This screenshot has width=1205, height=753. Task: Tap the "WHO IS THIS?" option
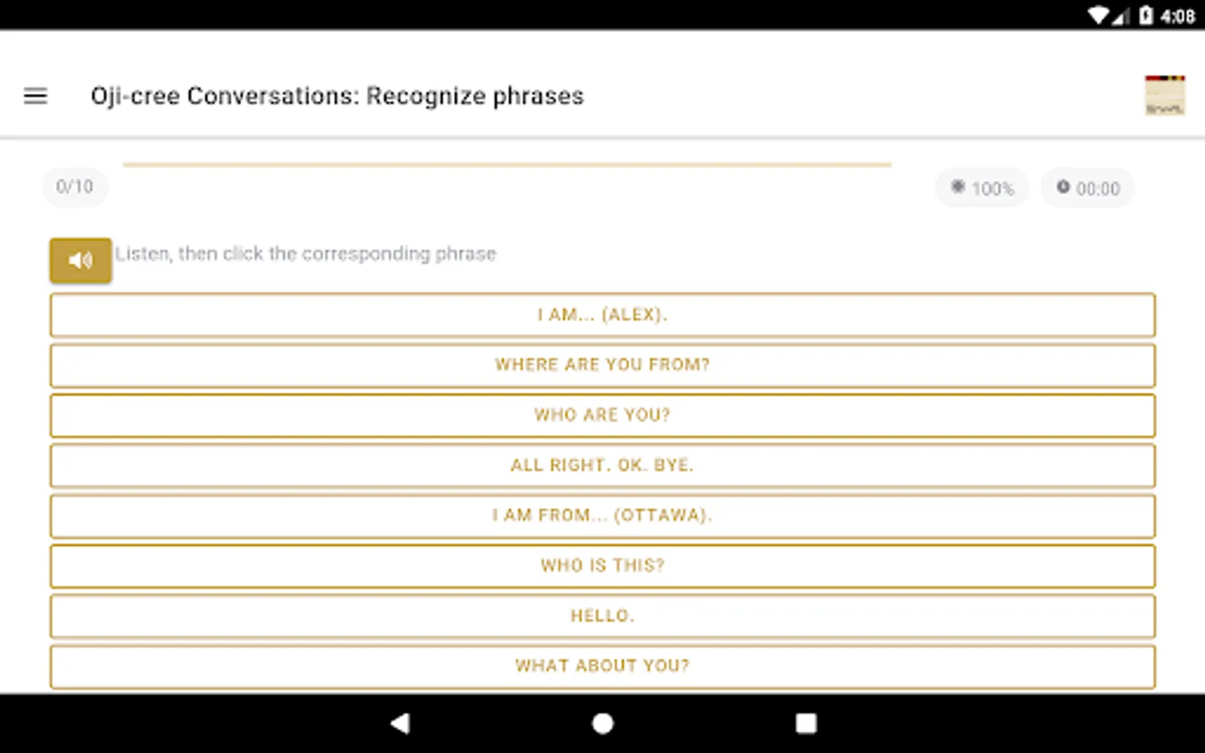602,566
